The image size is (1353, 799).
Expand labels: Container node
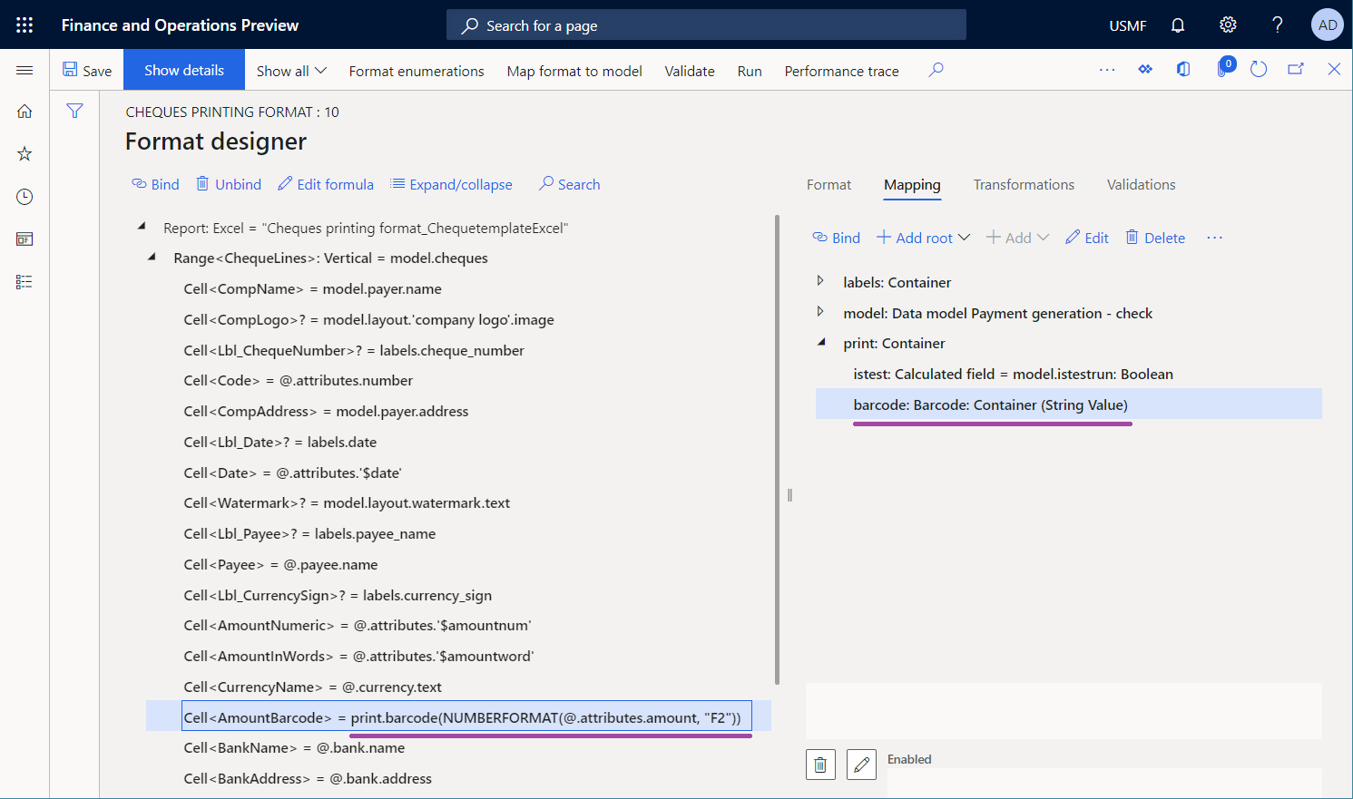[x=820, y=281]
